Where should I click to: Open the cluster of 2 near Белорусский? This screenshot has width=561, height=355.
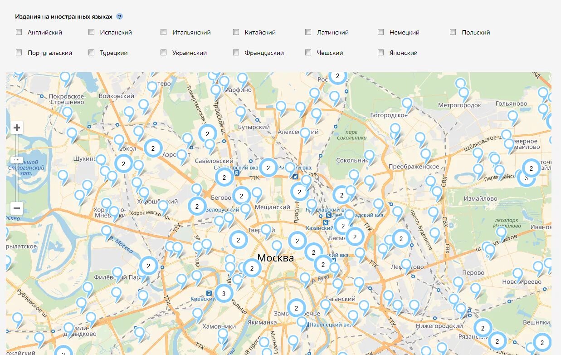click(x=197, y=206)
